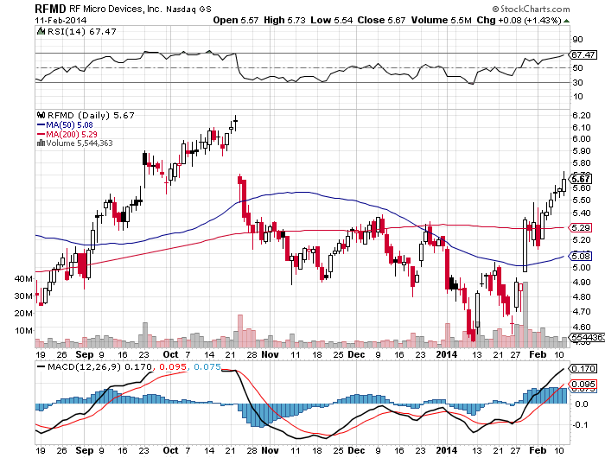This screenshot has width=605, height=458.
Task: Click the 5.40 label on the price axis
Action: 581,213
